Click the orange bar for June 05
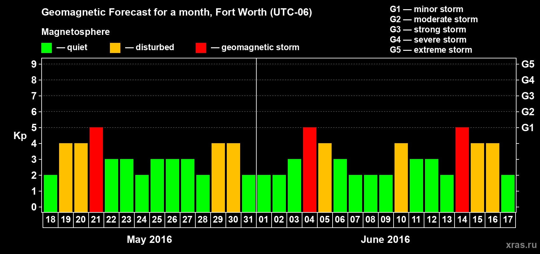Viewport: 540px width, 254px height. [325, 177]
